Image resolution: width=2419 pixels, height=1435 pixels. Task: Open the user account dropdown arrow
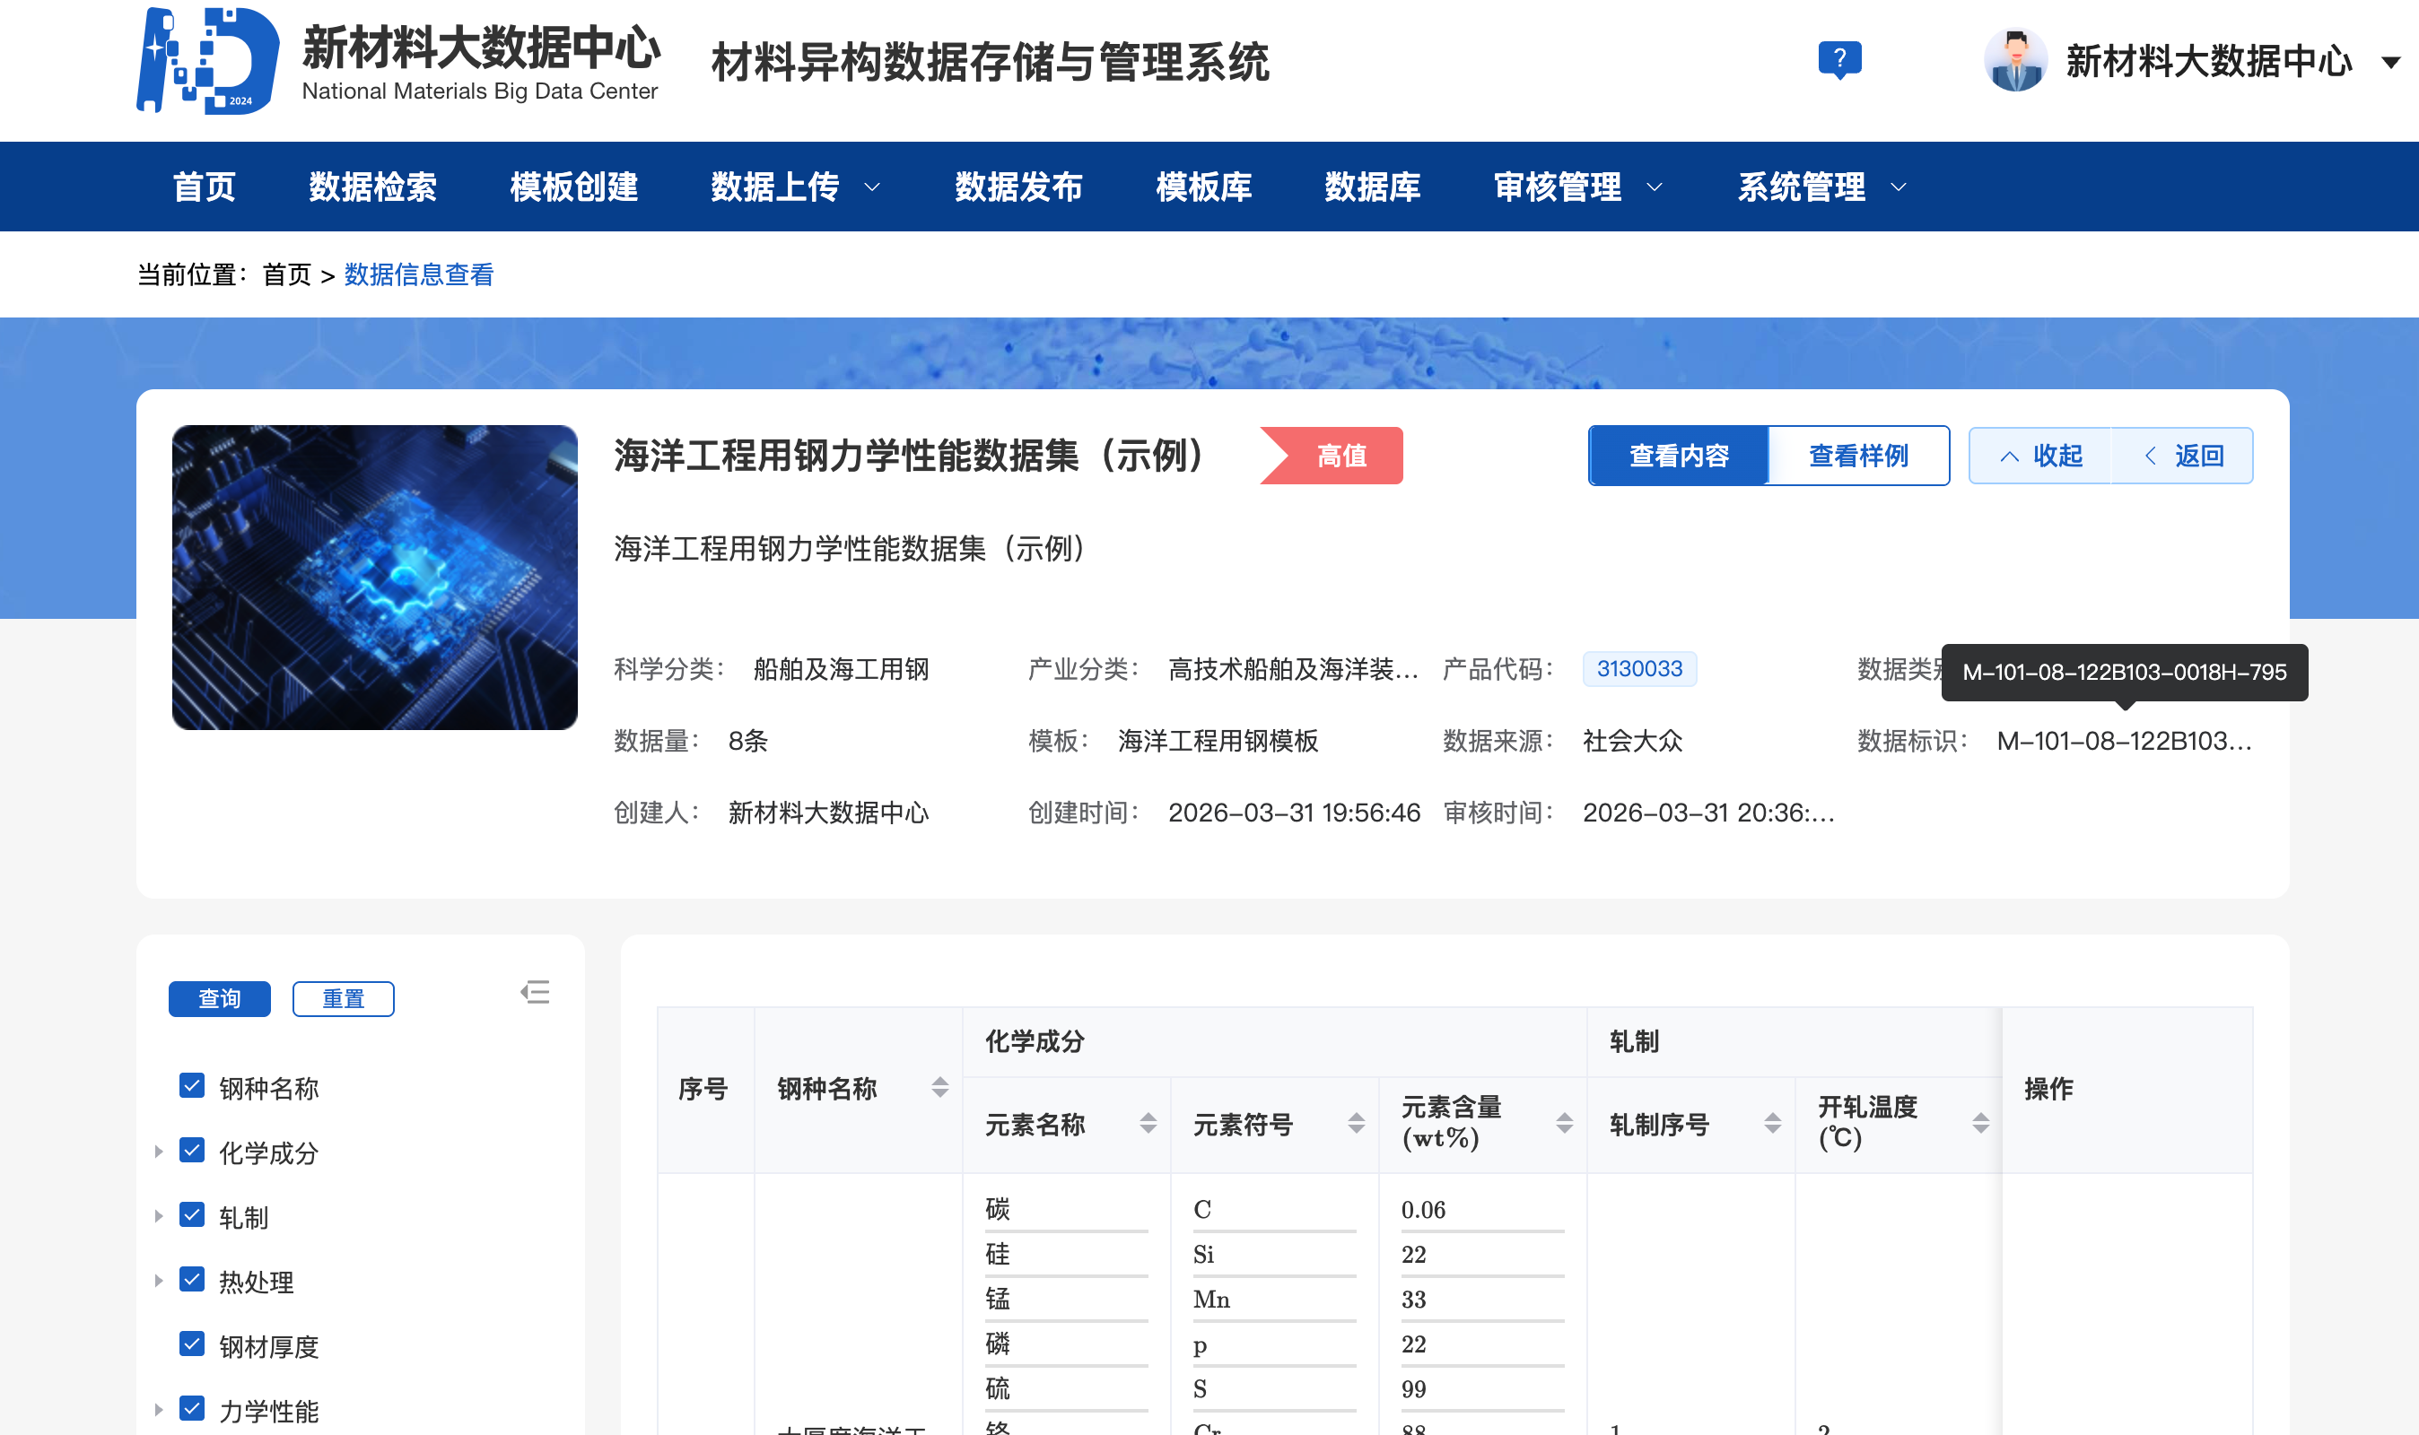tap(2390, 63)
